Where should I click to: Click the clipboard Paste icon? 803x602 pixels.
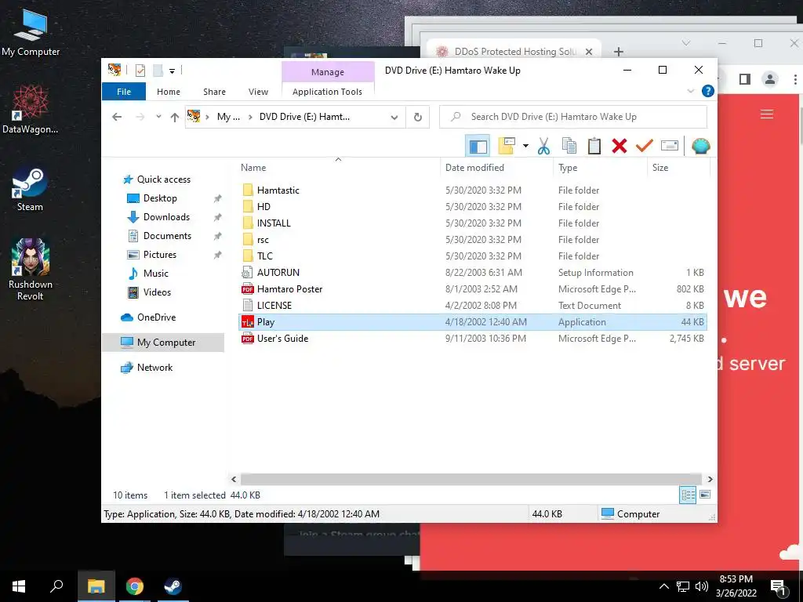(594, 146)
